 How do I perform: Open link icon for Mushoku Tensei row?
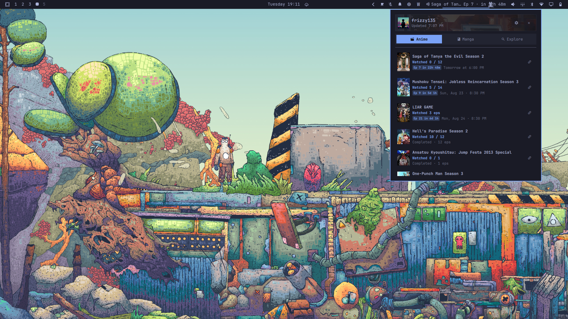(x=530, y=87)
